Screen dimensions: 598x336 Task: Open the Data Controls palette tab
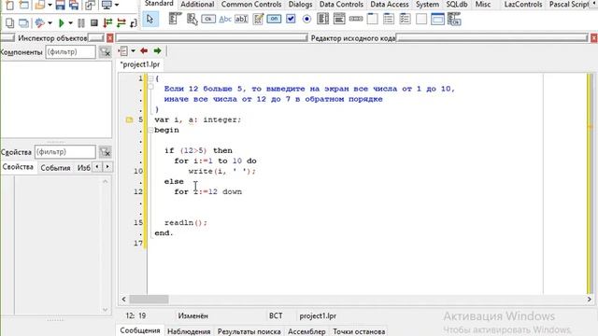tap(341, 5)
